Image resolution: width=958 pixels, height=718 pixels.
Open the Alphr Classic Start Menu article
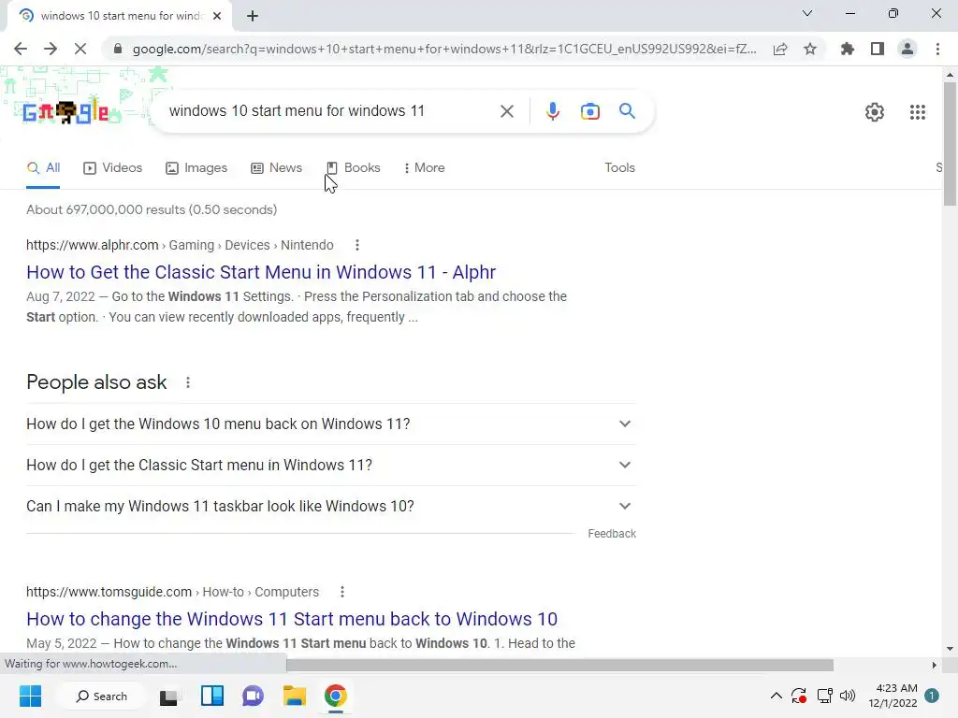tap(261, 272)
